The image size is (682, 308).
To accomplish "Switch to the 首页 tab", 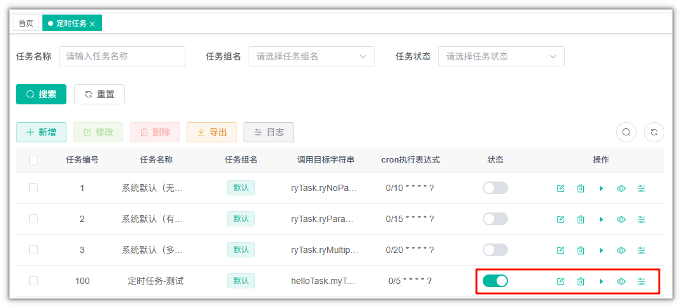I will coord(26,23).
